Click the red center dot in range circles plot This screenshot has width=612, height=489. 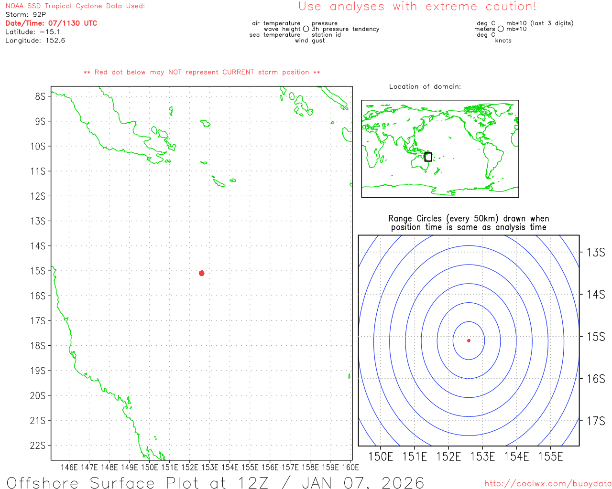pos(469,340)
